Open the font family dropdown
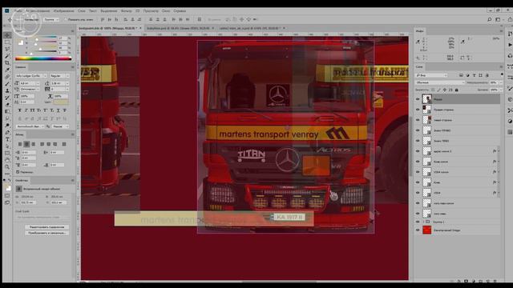513x288 pixels. [x=30, y=76]
